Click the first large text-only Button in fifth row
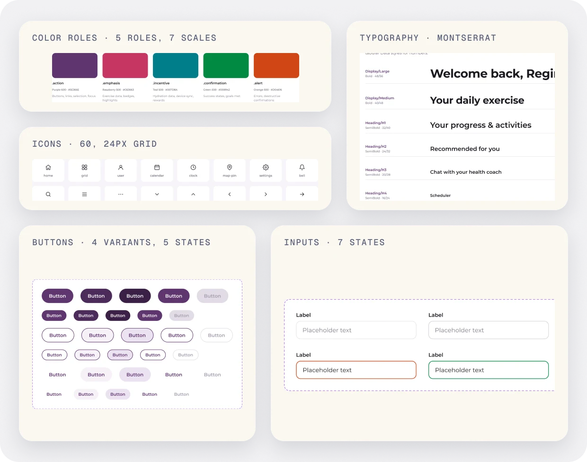 point(57,374)
